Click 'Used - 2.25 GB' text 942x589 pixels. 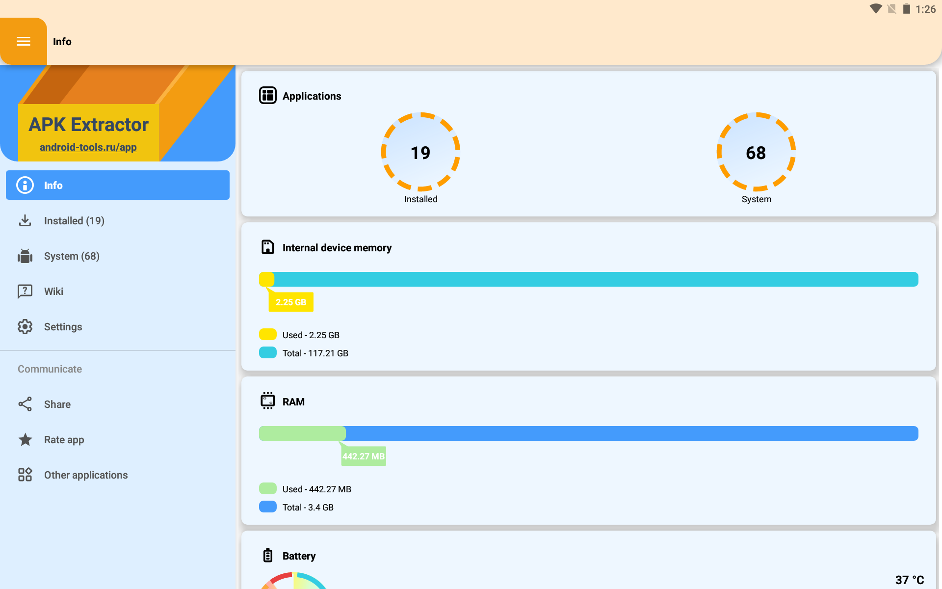pos(311,335)
